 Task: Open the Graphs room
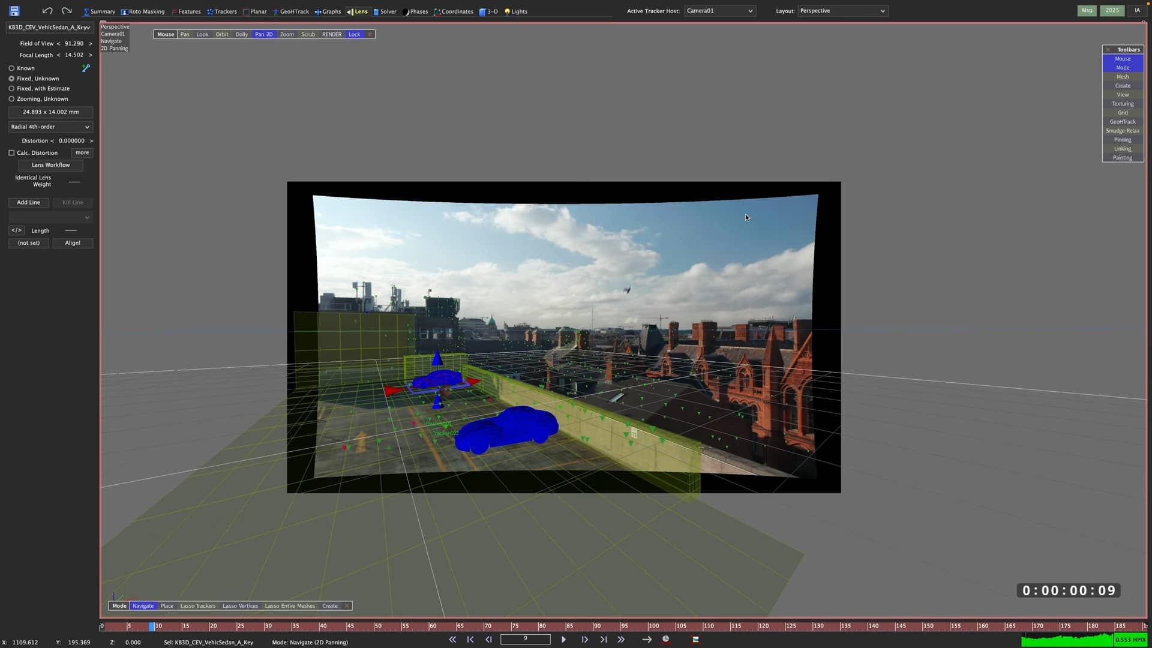point(328,11)
